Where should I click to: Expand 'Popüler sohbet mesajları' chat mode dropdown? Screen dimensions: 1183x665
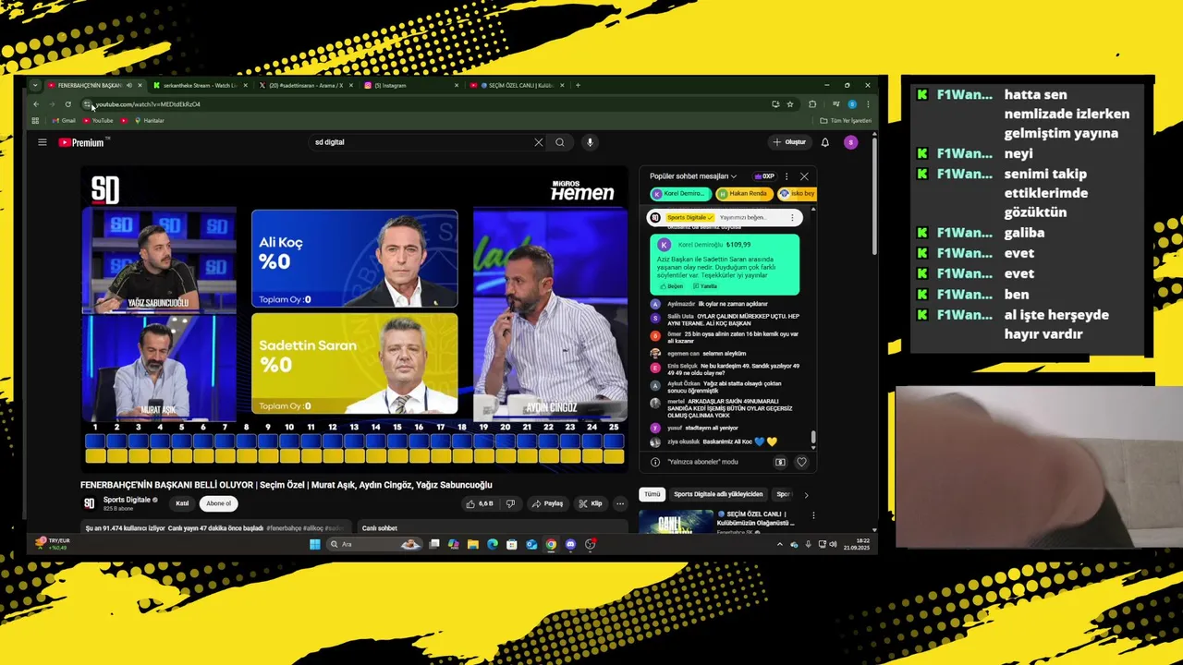tap(693, 176)
